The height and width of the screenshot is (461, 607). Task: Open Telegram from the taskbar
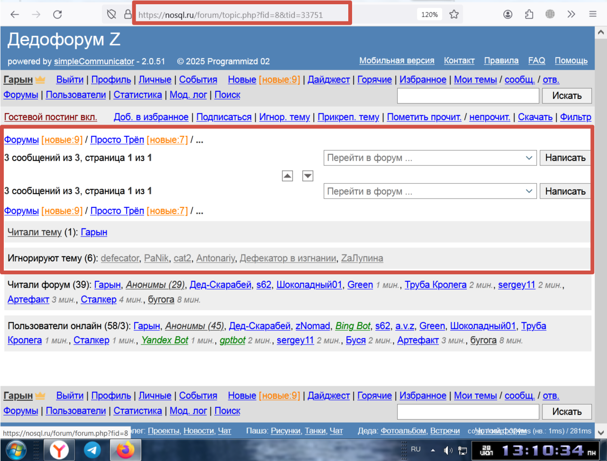pyautogui.click(x=92, y=450)
